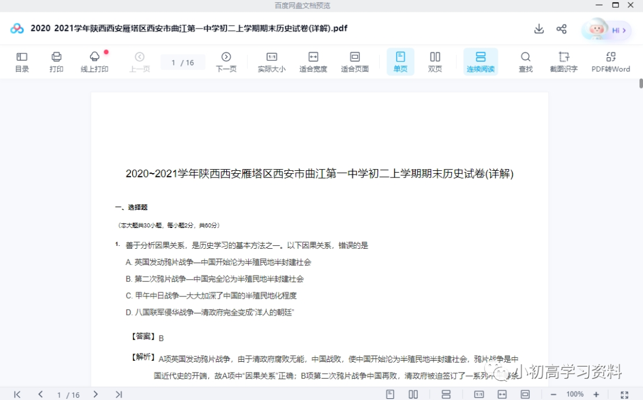Zoom in with the plus button
The width and height of the screenshot is (643, 400).
click(596, 394)
